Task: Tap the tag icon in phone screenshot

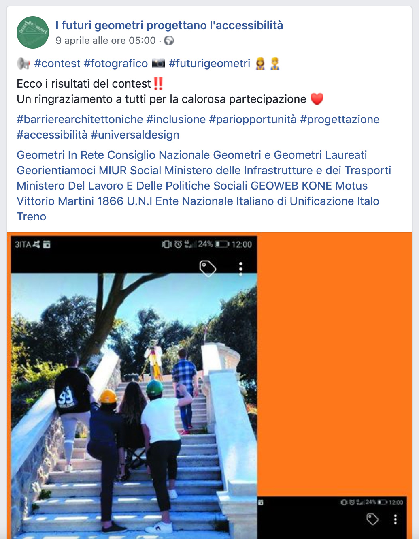Action: coord(208,268)
